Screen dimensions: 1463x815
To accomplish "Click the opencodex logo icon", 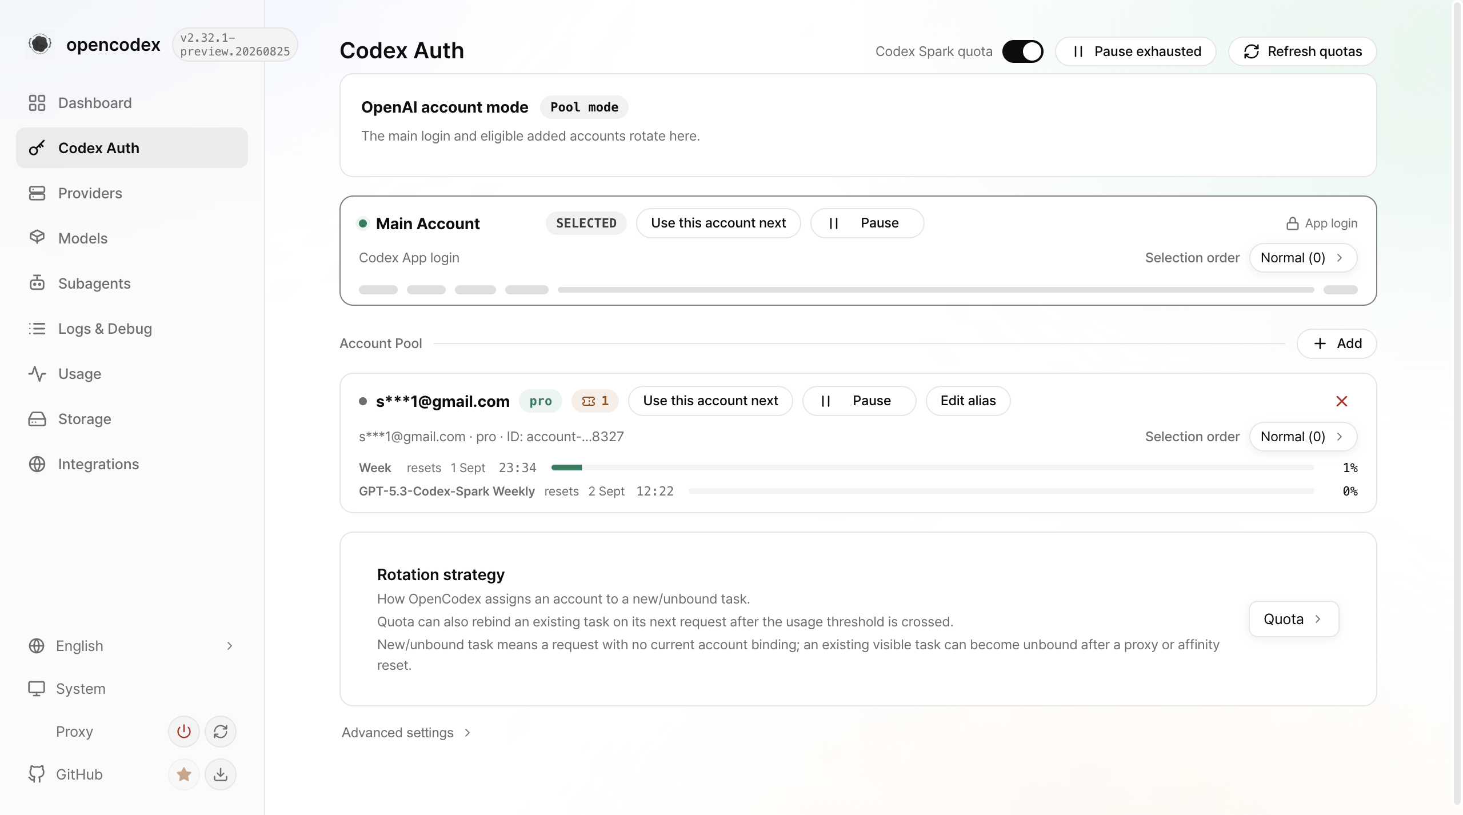I will coord(40,44).
